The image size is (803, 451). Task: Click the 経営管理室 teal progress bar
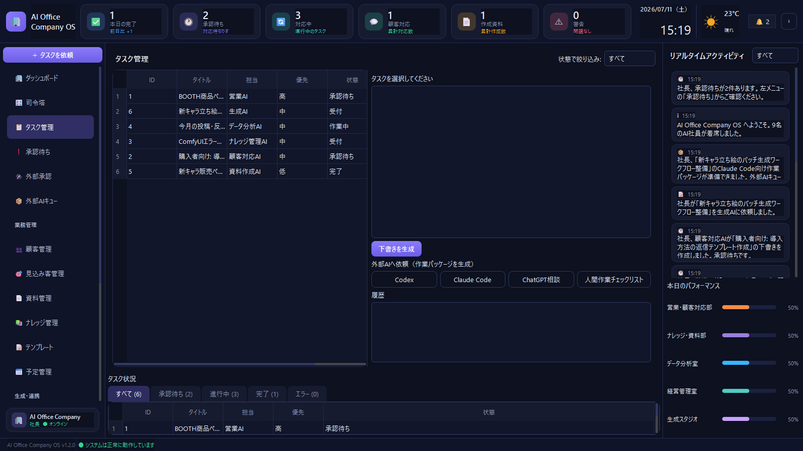[749, 391]
